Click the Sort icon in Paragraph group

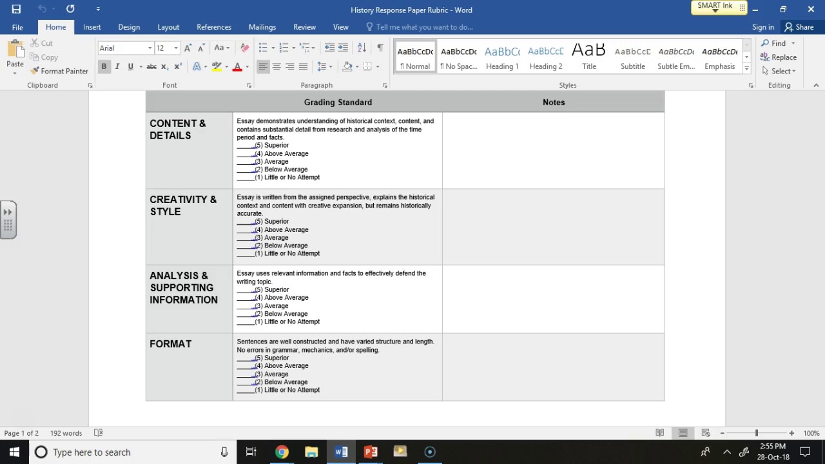[362, 48]
